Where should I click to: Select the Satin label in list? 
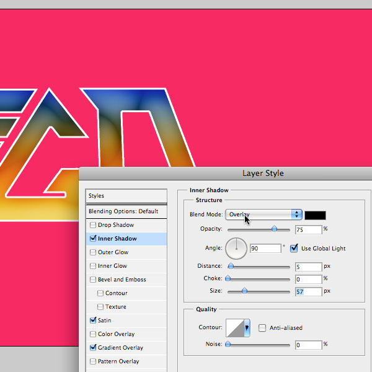pyautogui.click(x=105, y=321)
